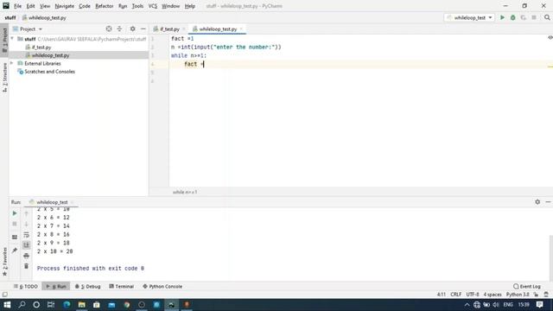Toggle tool window bars icon in status bar
This screenshot has width=553, height=311.
tap(4, 295)
